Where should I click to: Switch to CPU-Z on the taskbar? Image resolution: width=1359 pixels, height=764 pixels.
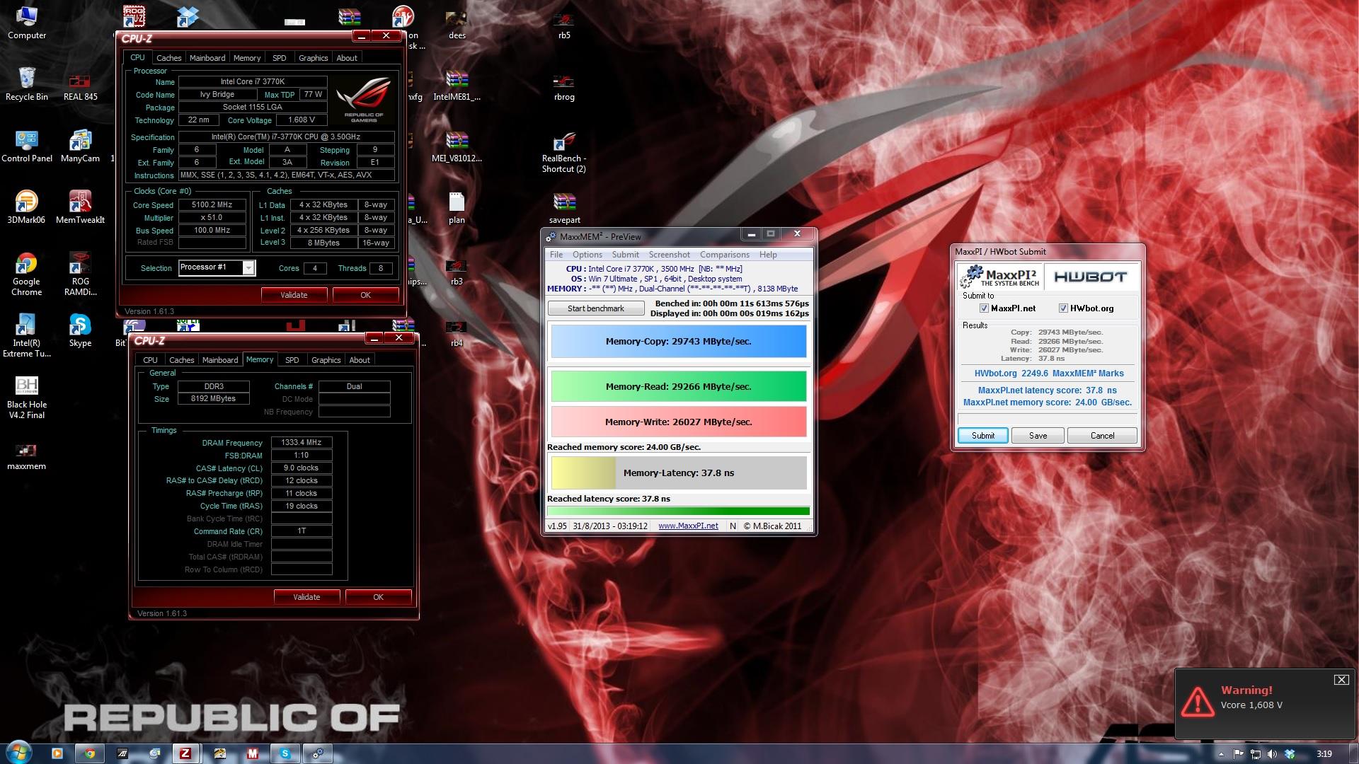pyautogui.click(x=185, y=753)
